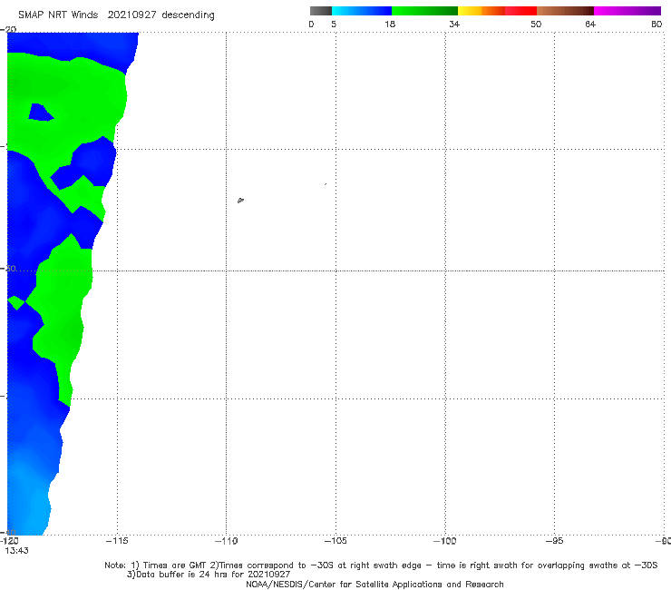Click the brown segment of the wind scale

point(565,11)
